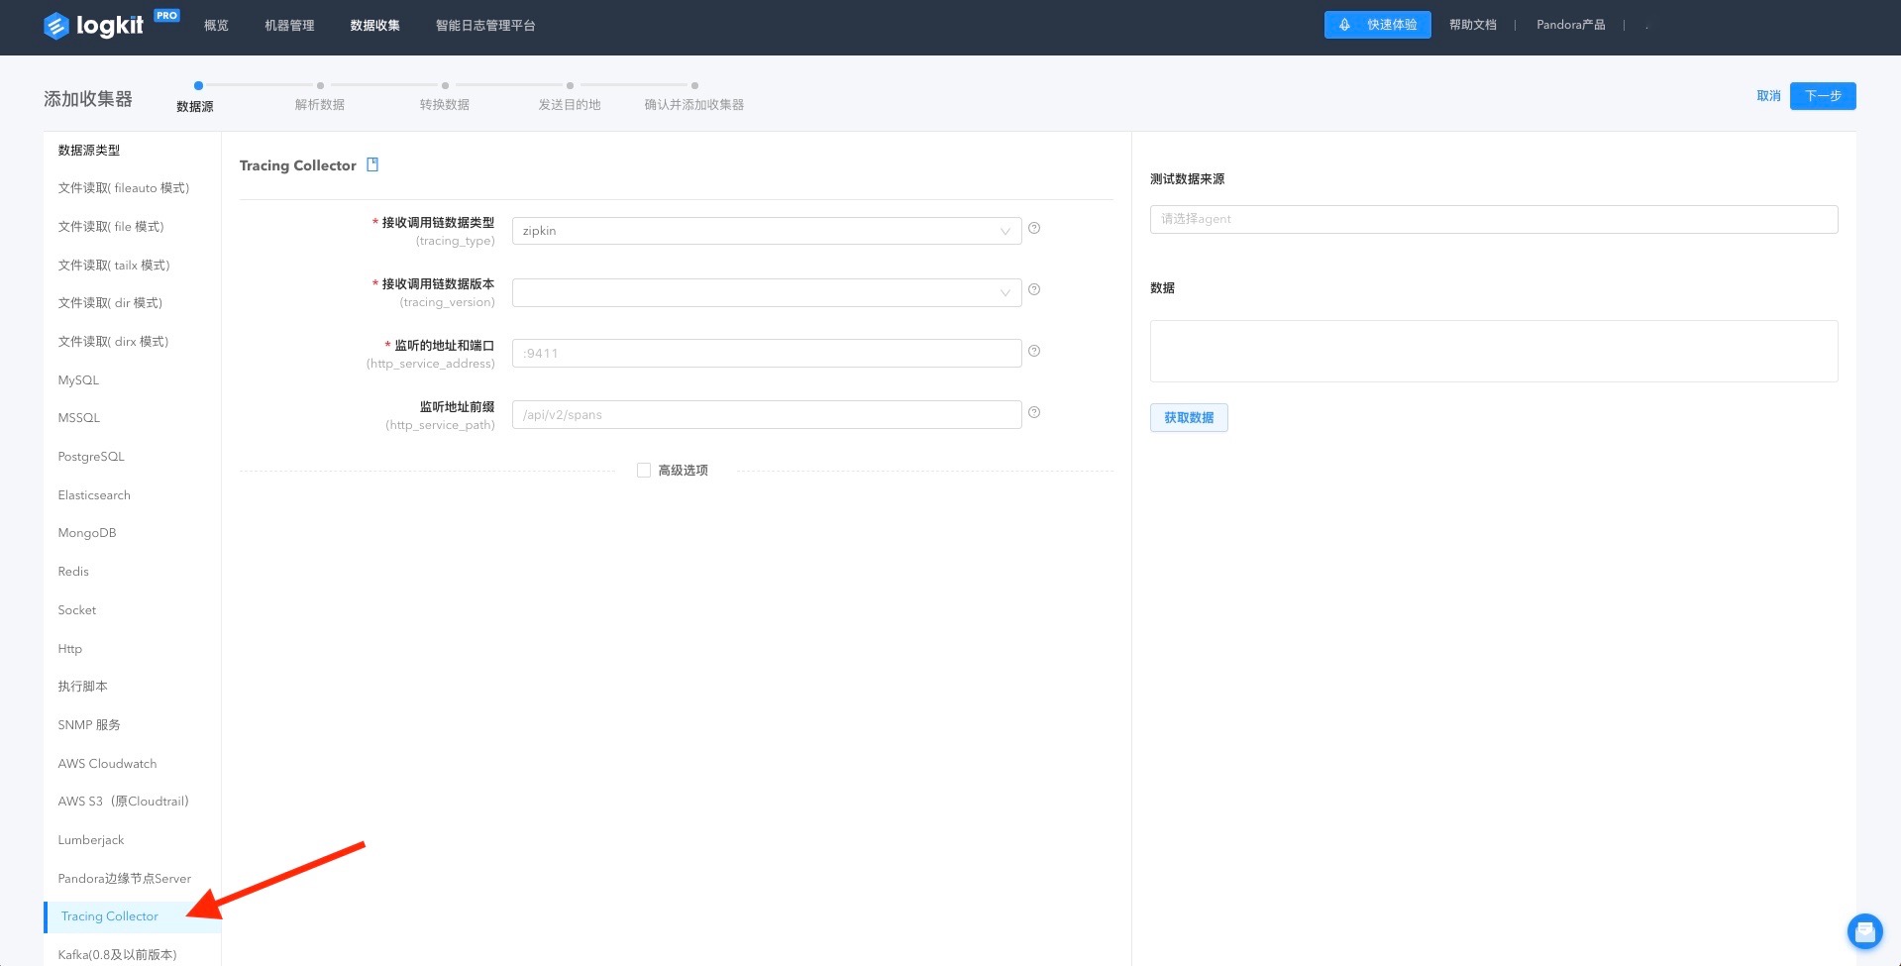Select AWS S3（原Cloudtrail) data source

click(123, 802)
